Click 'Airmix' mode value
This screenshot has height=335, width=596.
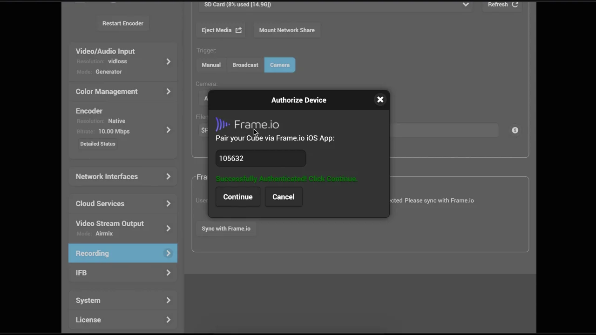click(104, 234)
